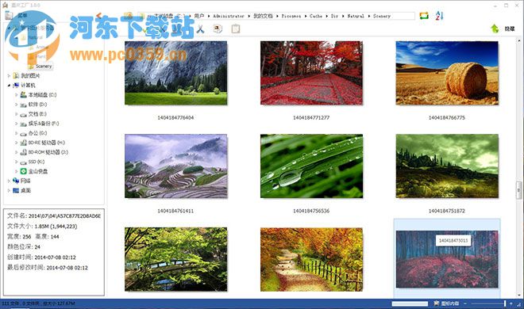Select the autumn path with fence thumbnail
This screenshot has height=309, width=524.
click(311, 259)
